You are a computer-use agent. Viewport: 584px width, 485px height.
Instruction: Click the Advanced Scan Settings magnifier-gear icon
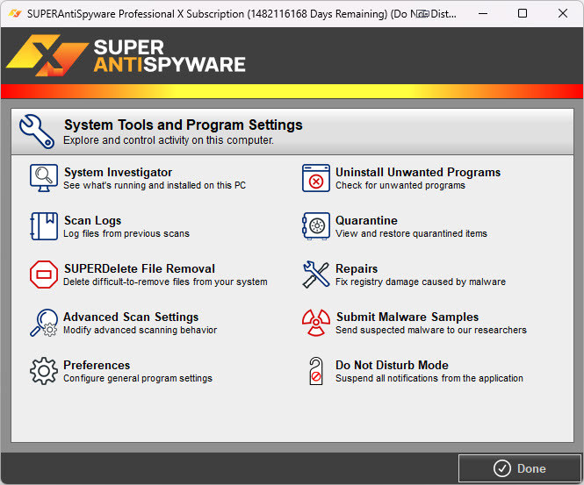point(43,323)
